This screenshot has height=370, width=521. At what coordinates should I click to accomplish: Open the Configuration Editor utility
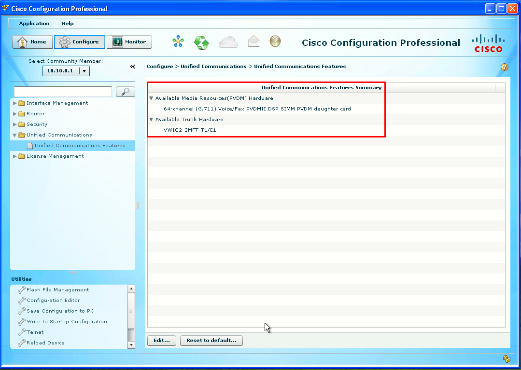(x=53, y=301)
